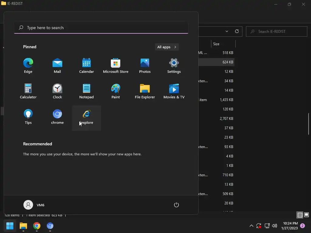311x233 pixels.
Task: Refresh the IE-REDIST folder view
Action: pyautogui.click(x=237, y=31)
